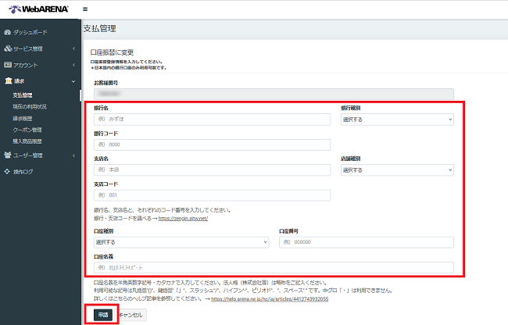Open the 口座種別 dropdown

(x=181, y=242)
